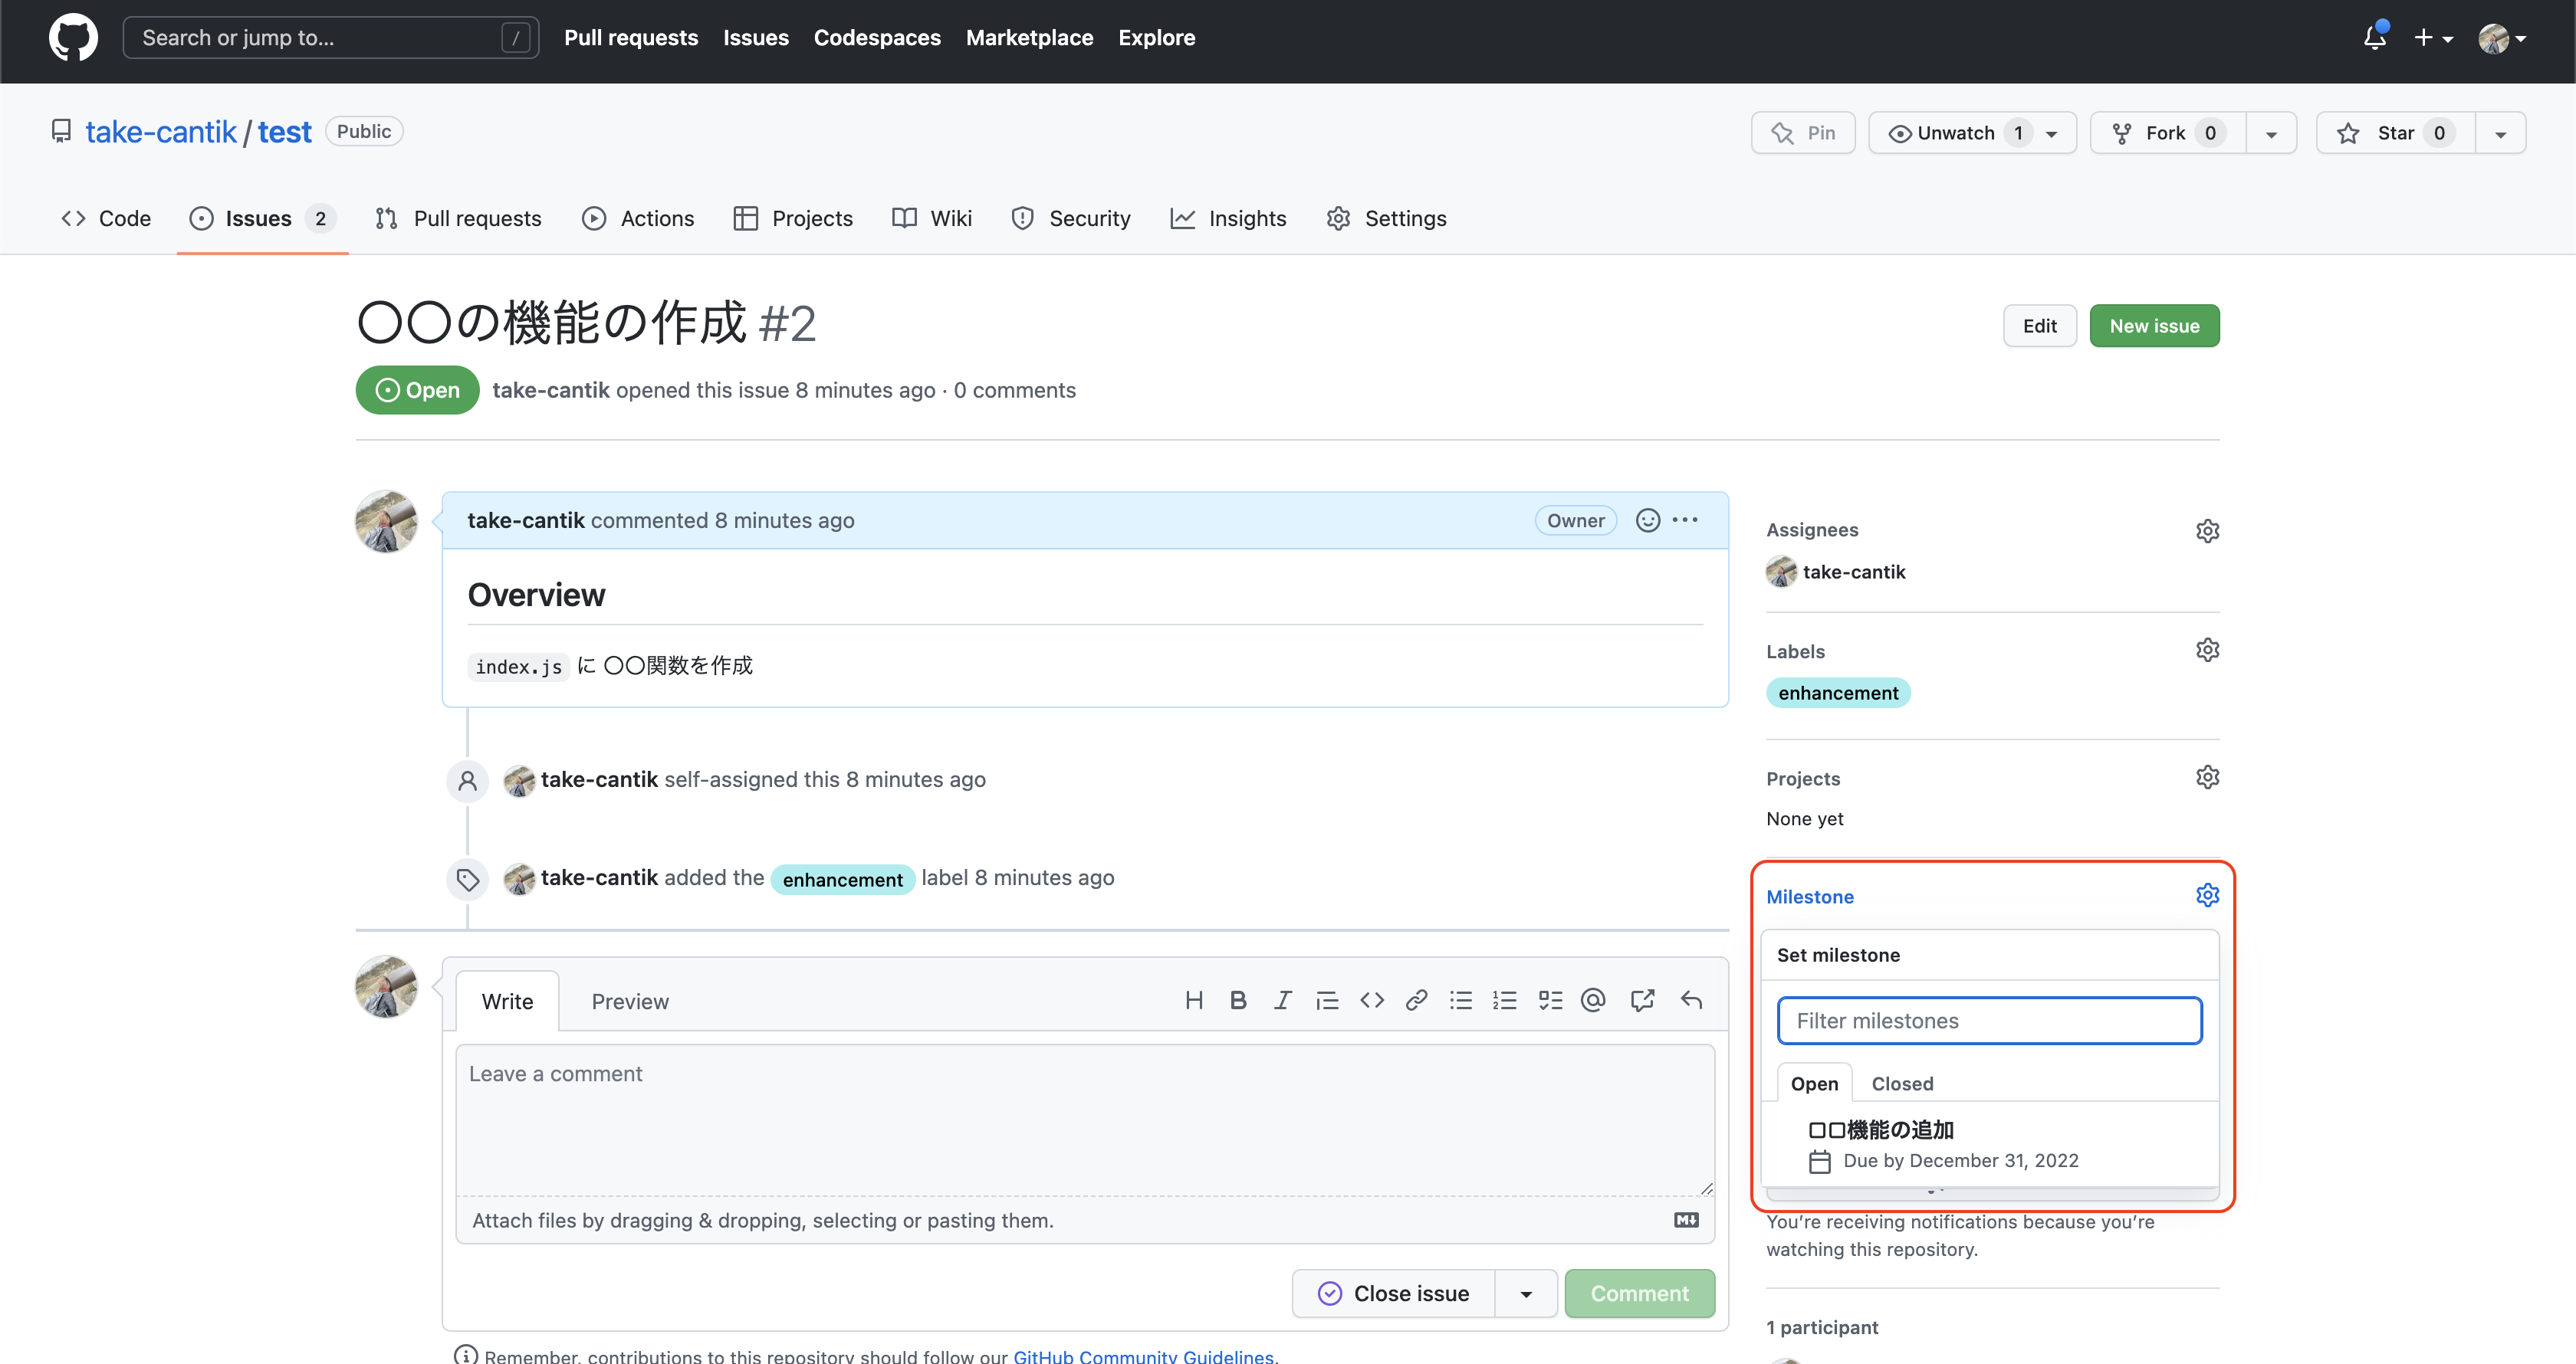Unwatch this repository

pos(1960,132)
